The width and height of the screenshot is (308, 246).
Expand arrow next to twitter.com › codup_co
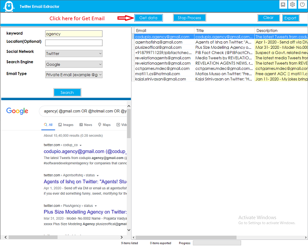pos(81,145)
